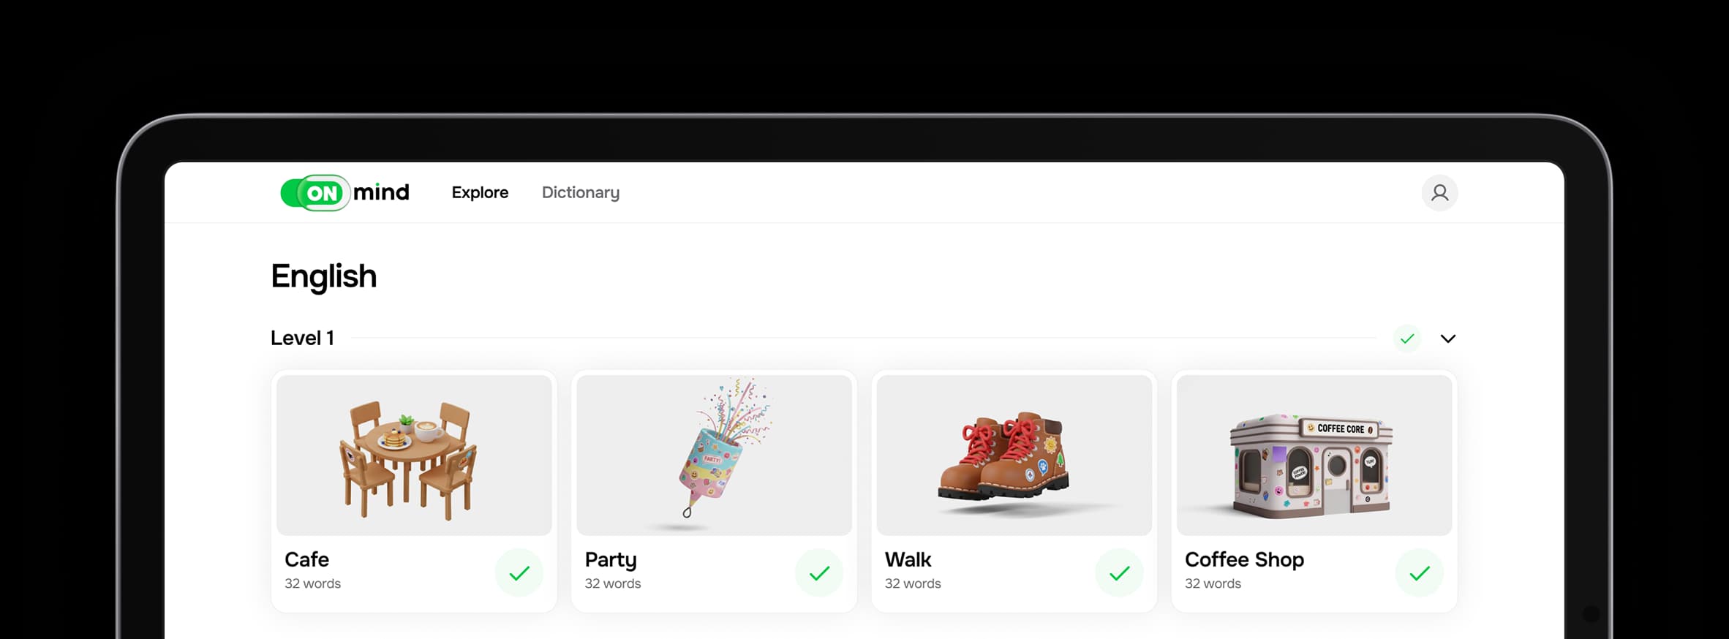Viewport: 1729px width, 639px height.
Task: Click the Level 1 heading
Action: pyautogui.click(x=302, y=338)
